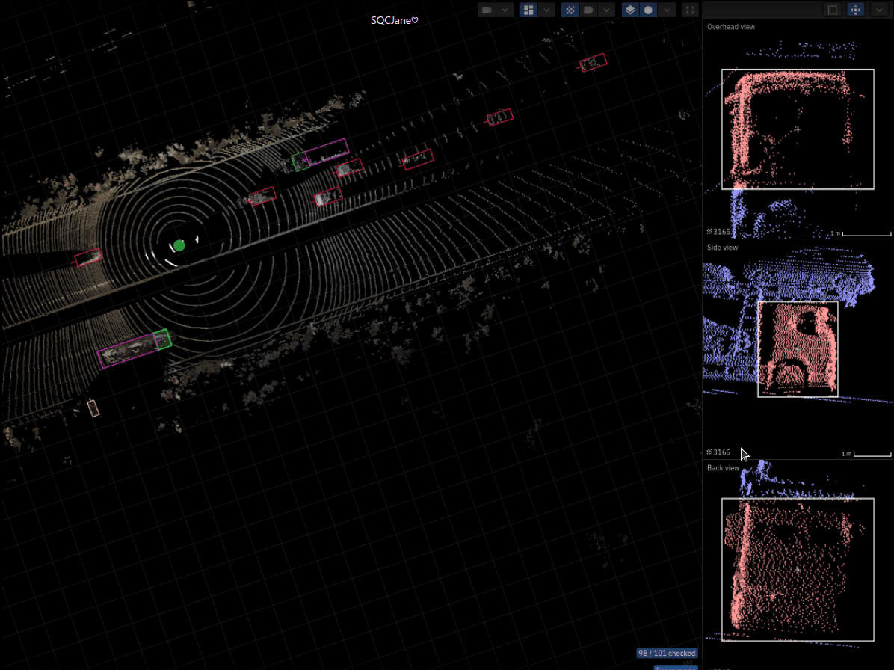Viewport: 894px width, 670px height.
Task: Toggle the circle point-style icon
Action: coord(648,10)
